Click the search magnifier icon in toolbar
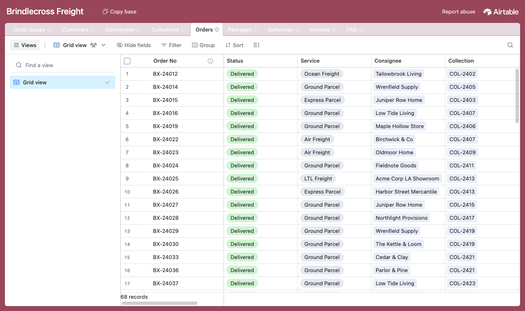 pyautogui.click(x=510, y=45)
